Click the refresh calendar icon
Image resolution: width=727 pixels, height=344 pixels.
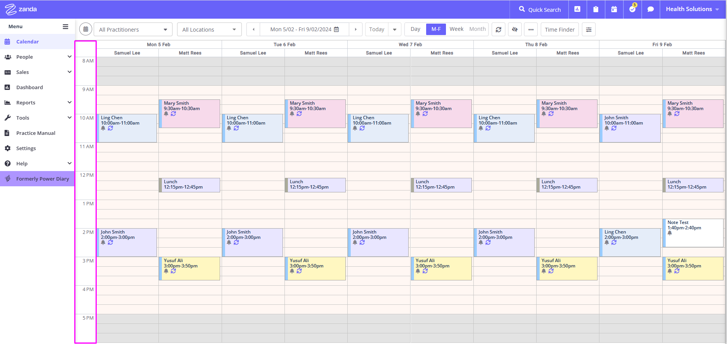(498, 29)
